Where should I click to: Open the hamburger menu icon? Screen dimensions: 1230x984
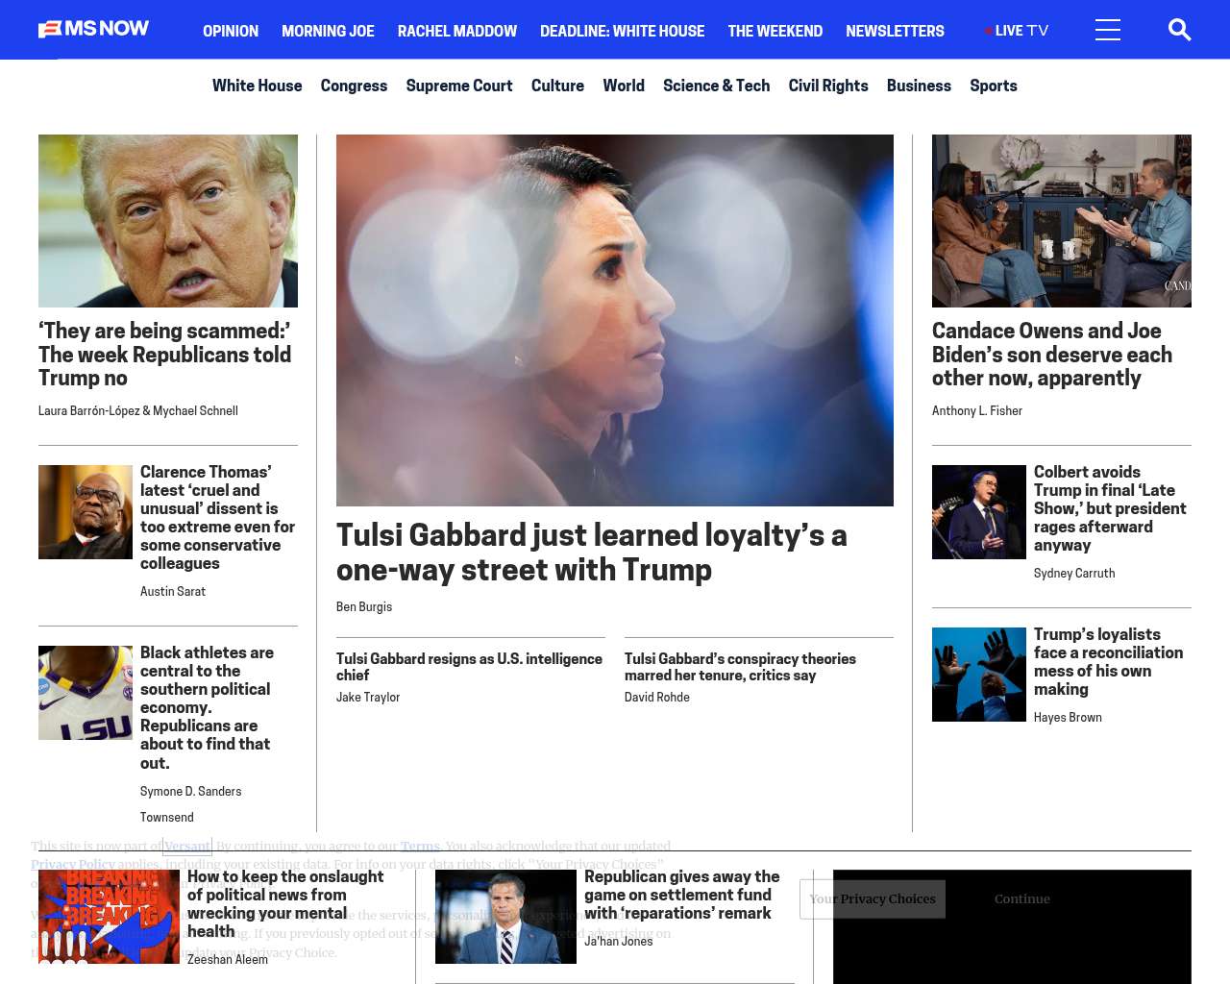(1108, 30)
